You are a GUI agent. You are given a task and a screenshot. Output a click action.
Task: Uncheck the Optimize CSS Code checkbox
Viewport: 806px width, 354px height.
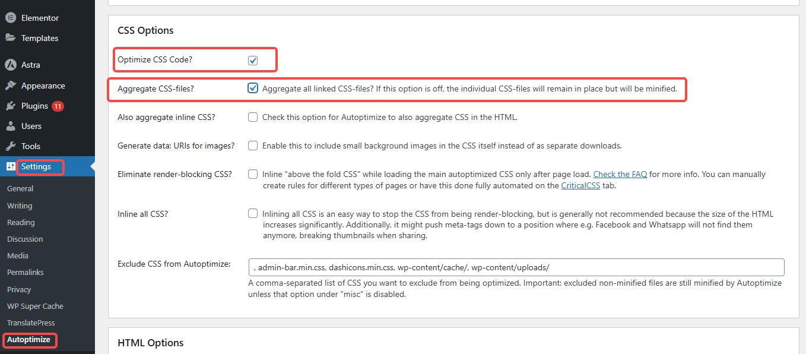pyautogui.click(x=253, y=60)
